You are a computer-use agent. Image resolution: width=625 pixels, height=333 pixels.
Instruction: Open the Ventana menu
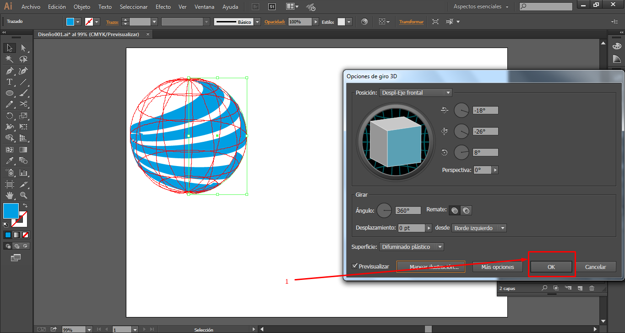pyautogui.click(x=204, y=7)
